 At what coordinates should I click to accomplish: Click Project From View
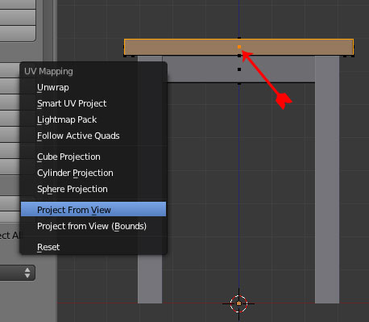pos(93,209)
